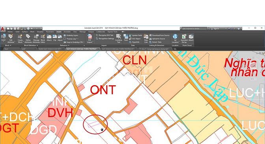This screenshot has height=144, width=265.
Task: Open the Express Tools ribbon tab
Action: click(x=112, y=32)
